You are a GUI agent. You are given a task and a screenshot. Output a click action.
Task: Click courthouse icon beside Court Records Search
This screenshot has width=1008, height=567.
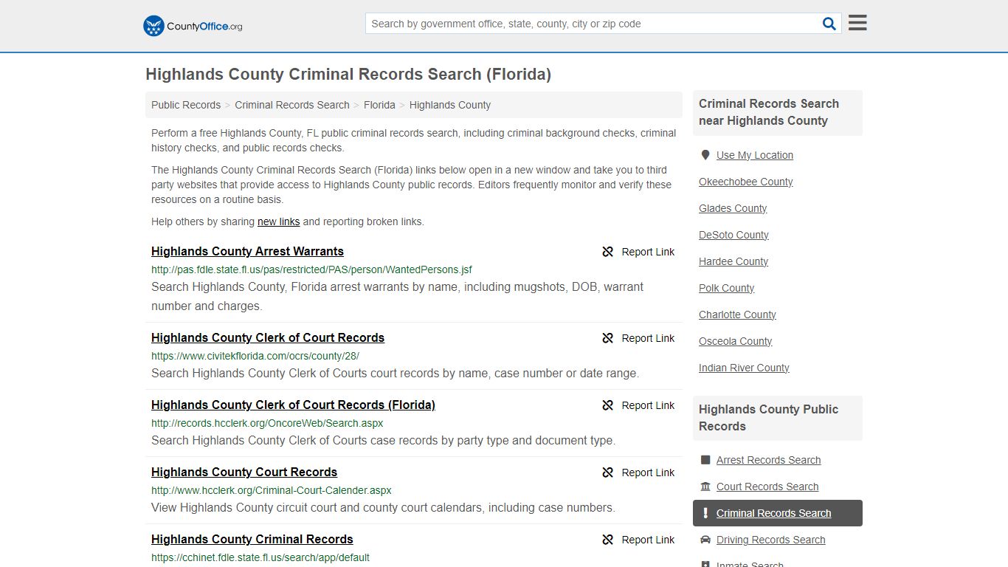[x=705, y=487]
